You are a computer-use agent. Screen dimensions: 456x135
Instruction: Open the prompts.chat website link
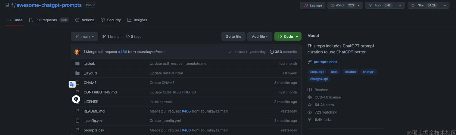(x=325, y=62)
